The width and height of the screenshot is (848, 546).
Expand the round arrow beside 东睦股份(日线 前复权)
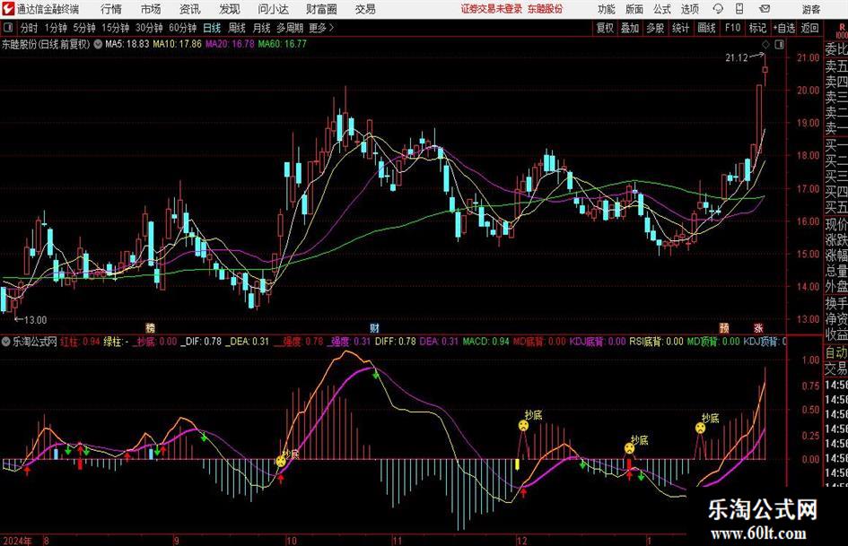98,44
